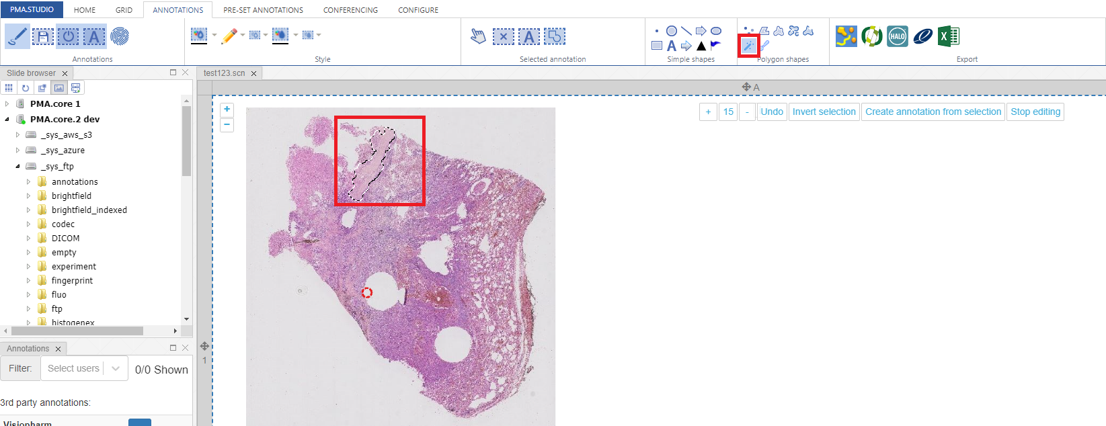The width and height of the screenshot is (1106, 426).
Task: Open the pencil style dropdown arrow
Action: (243, 35)
